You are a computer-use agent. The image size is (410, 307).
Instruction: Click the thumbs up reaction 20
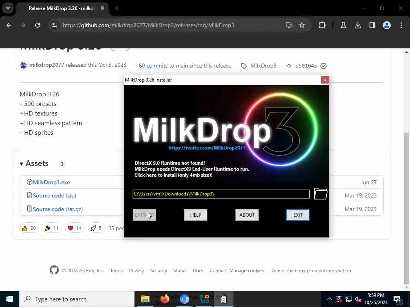(x=29, y=228)
